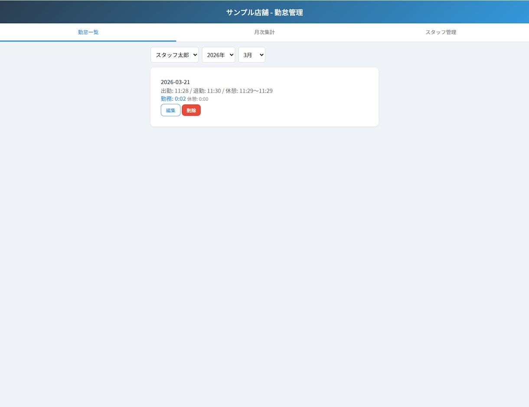The height and width of the screenshot is (407, 529).
Task: Expand the 2026年 year selector
Action: pyautogui.click(x=219, y=55)
